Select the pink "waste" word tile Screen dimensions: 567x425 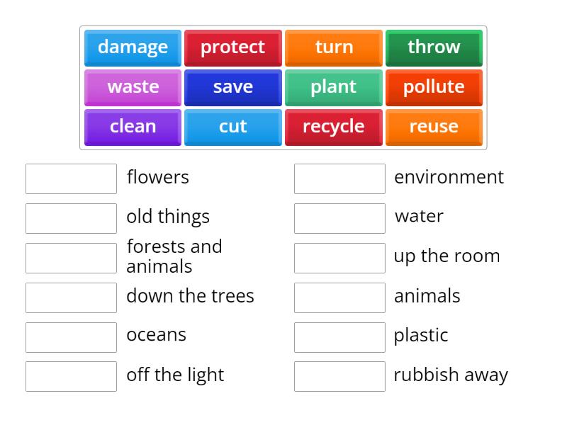pyautogui.click(x=133, y=87)
